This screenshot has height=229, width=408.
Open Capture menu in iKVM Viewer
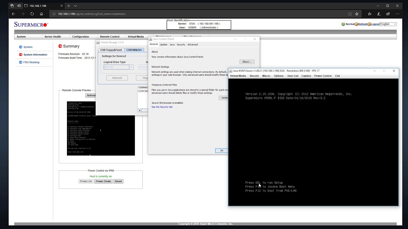306,76
